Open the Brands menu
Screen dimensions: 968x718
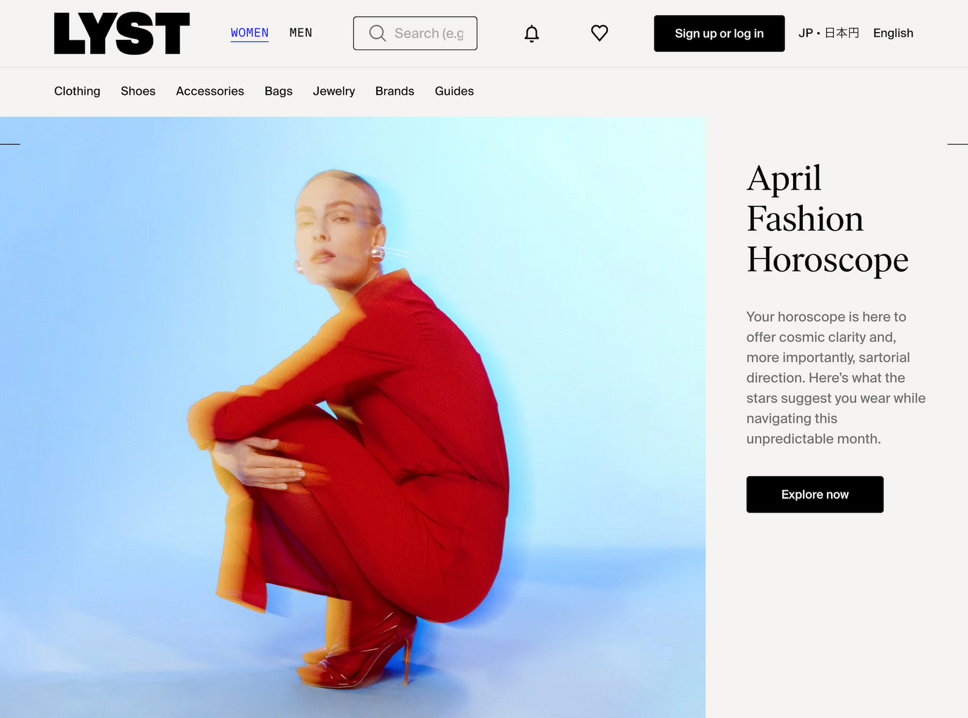click(394, 91)
